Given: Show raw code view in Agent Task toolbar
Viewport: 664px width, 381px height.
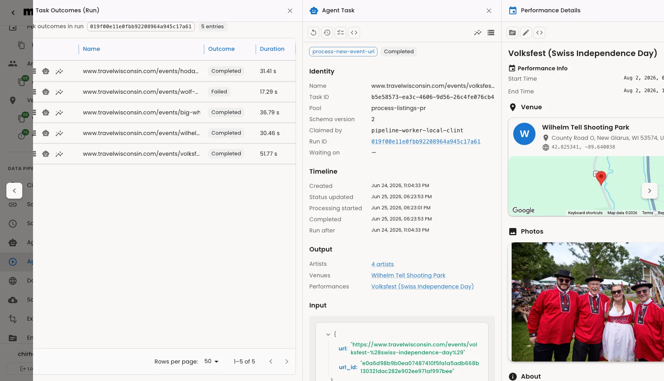Looking at the screenshot, I should pos(354,33).
